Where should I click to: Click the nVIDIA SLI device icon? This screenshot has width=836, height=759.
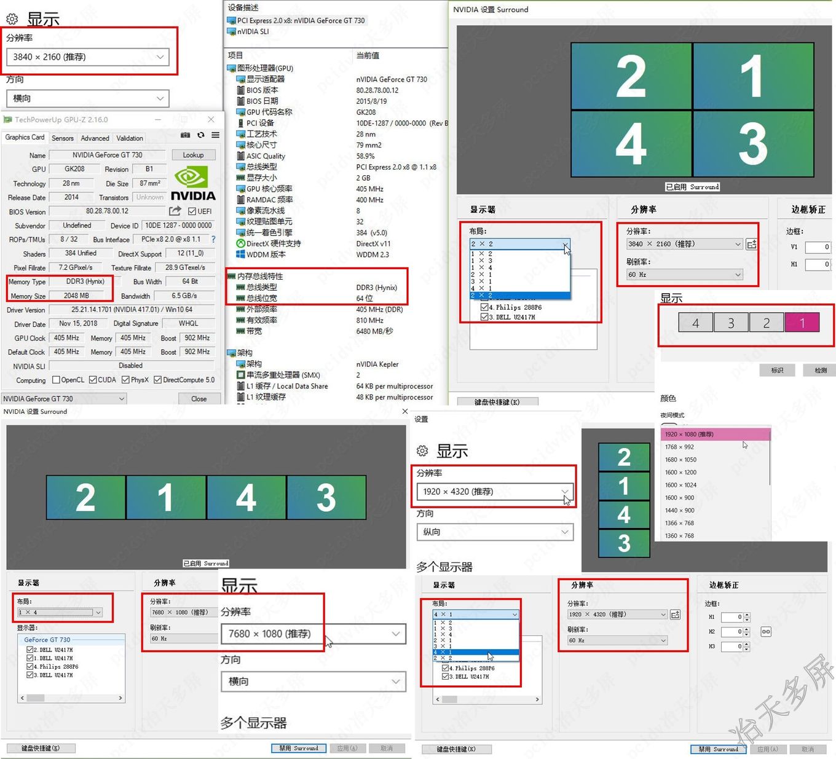point(232,31)
